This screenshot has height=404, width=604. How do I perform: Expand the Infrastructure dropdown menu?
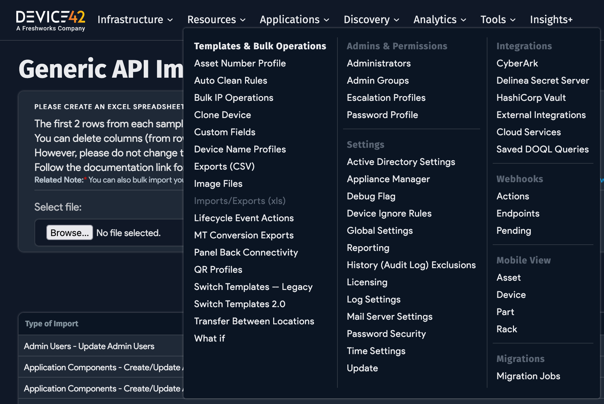point(135,20)
